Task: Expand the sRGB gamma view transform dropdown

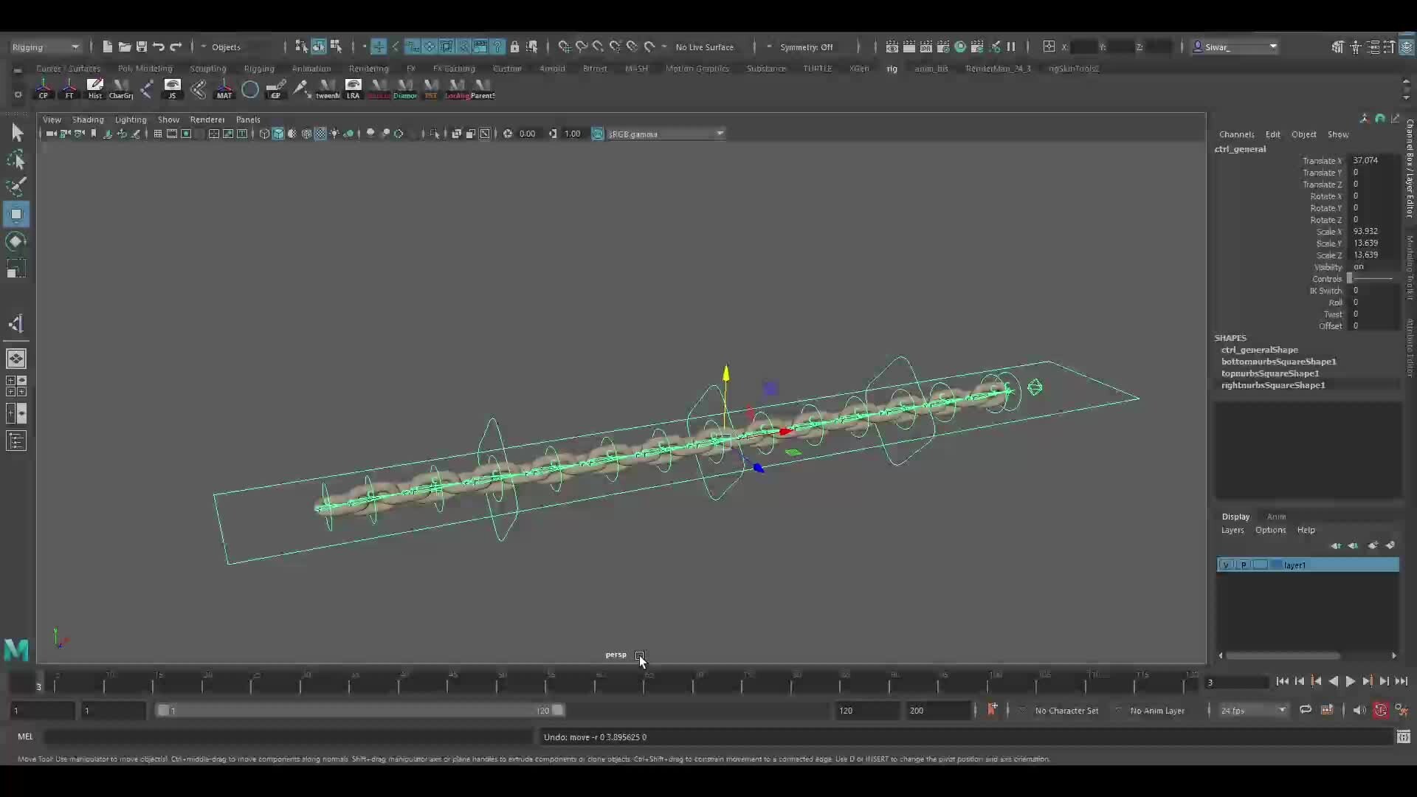Action: coord(719,134)
